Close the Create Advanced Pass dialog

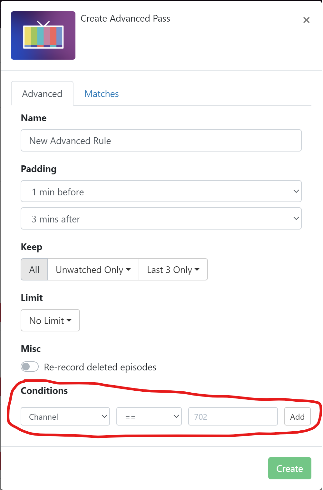point(306,20)
